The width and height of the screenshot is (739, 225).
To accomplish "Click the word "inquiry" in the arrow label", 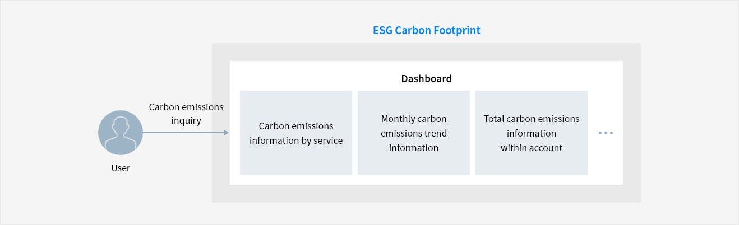I will coord(186,120).
